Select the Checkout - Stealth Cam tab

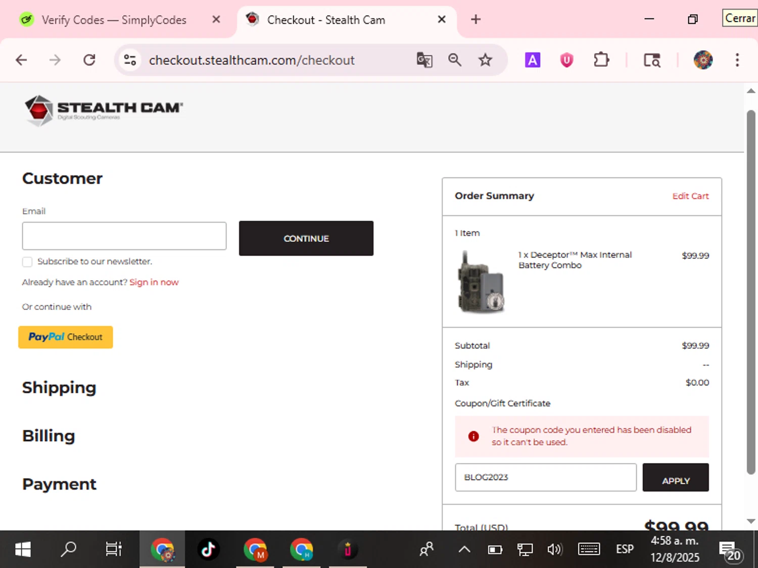pyautogui.click(x=326, y=20)
